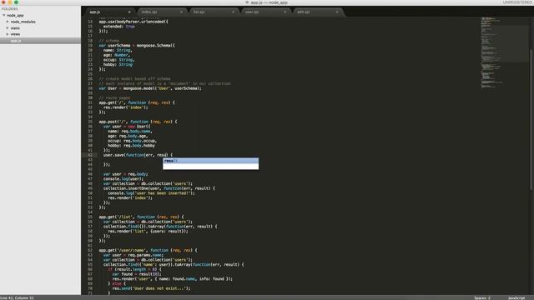The width and height of the screenshot is (534, 300).
Task: Click the app.js unsaved-changes dot
Action: coord(129,12)
